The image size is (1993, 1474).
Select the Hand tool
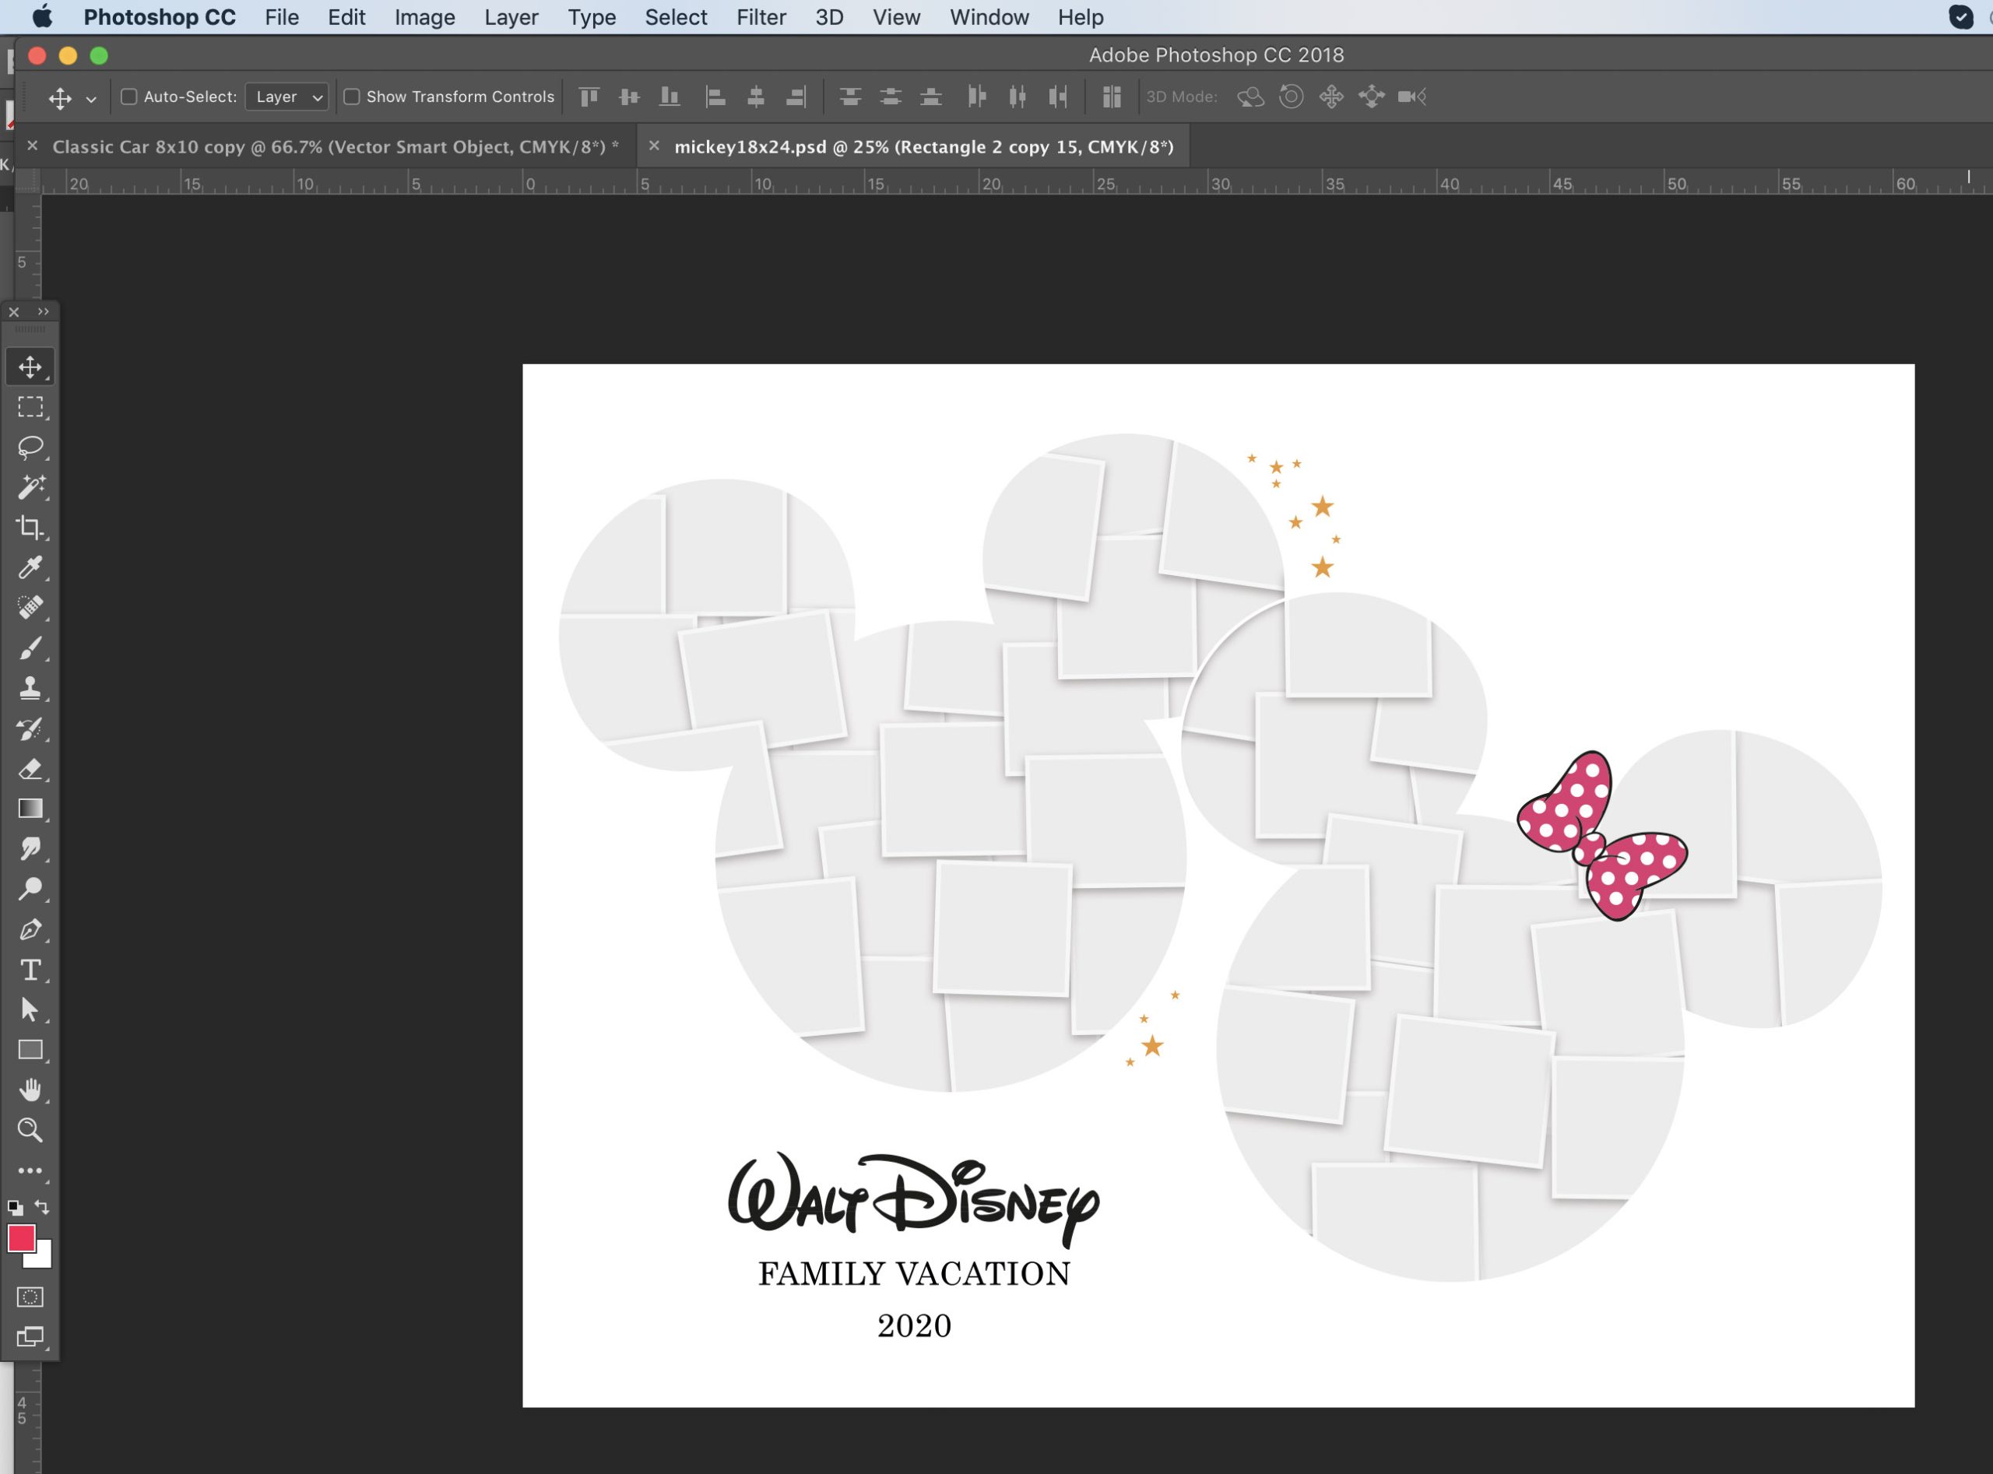coord(30,1090)
